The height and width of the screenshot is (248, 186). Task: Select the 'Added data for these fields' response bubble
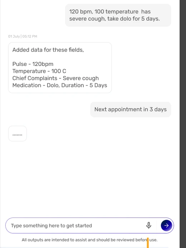(60, 67)
